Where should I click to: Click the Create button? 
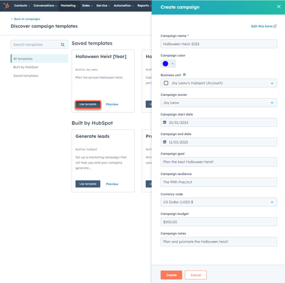171,275
